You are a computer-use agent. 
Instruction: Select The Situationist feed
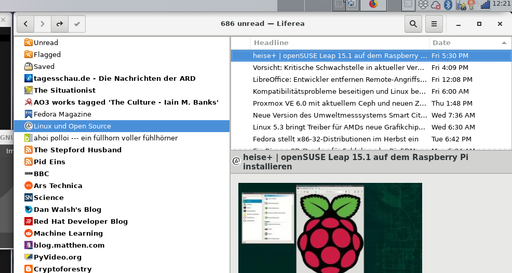(x=122, y=90)
